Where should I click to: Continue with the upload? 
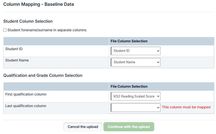pos(129,127)
